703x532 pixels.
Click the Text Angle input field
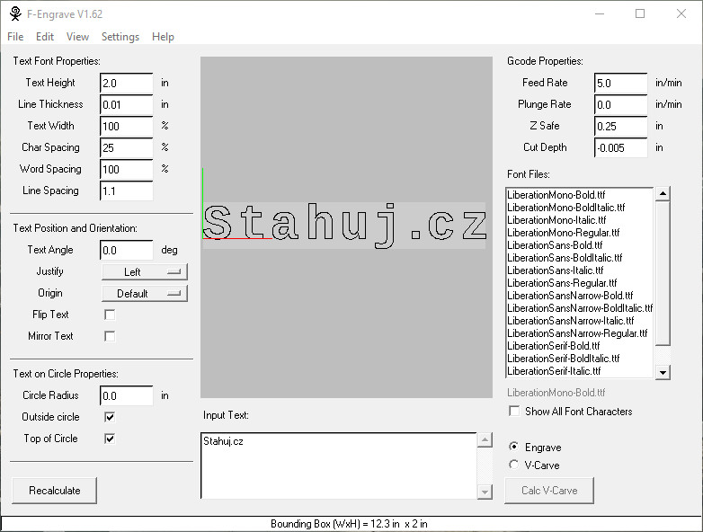pyautogui.click(x=127, y=250)
